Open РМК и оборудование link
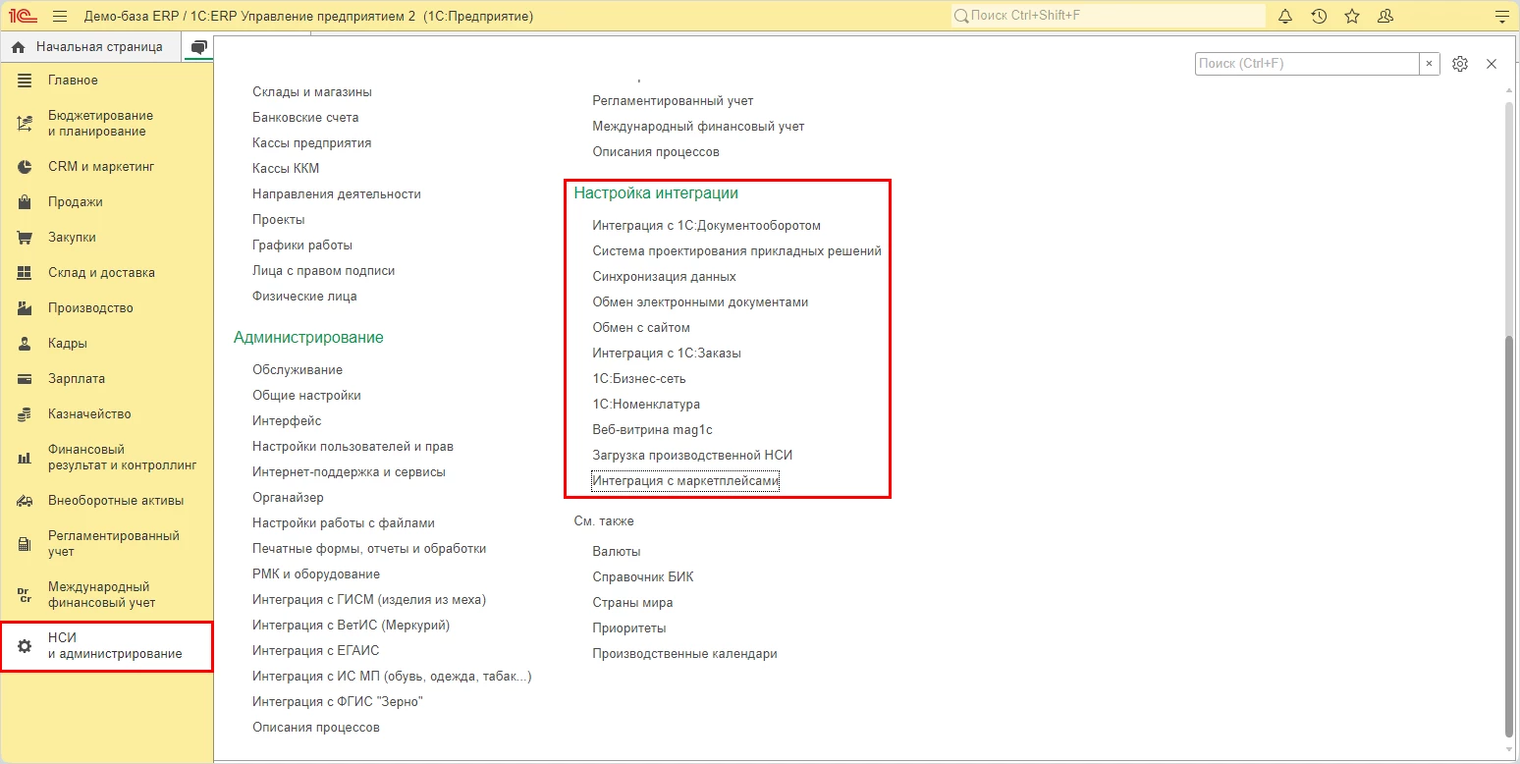The height and width of the screenshot is (764, 1520). (316, 574)
